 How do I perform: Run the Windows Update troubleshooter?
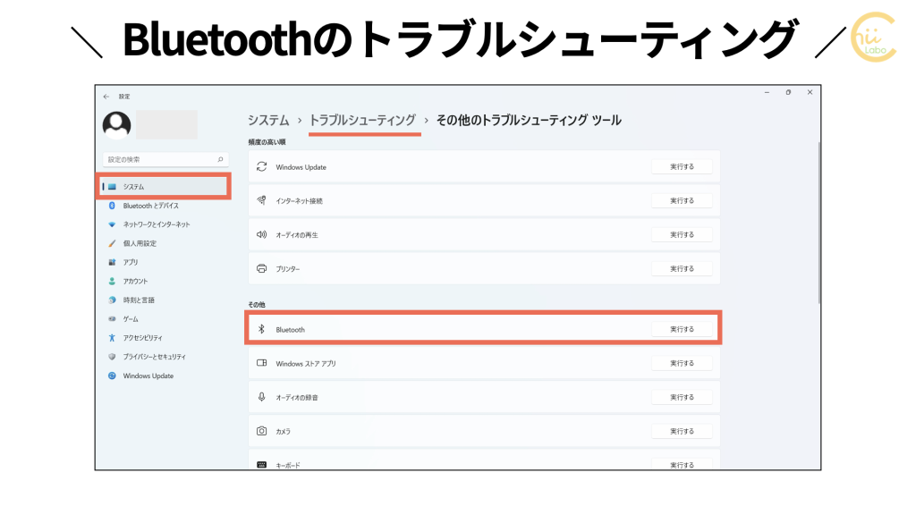click(x=682, y=167)
